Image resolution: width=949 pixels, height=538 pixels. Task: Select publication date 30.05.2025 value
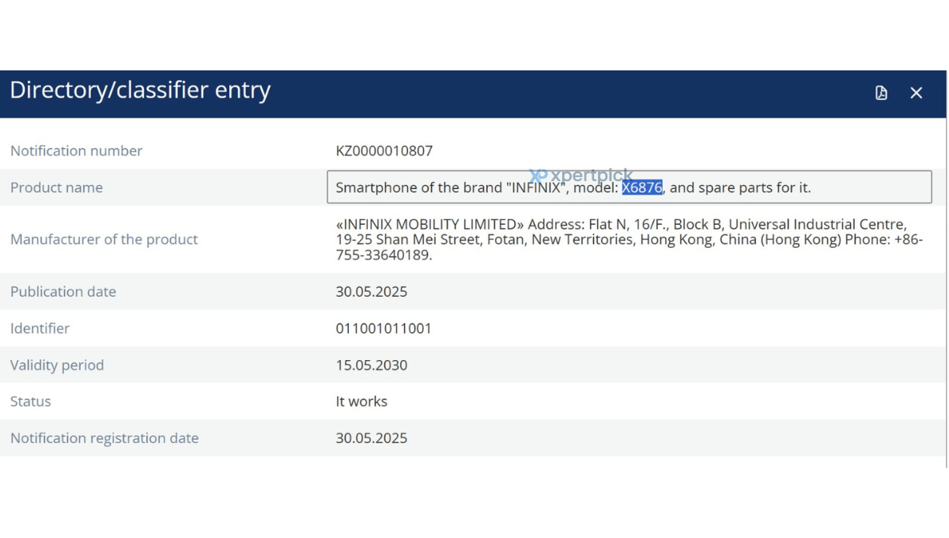click(372, 291)
